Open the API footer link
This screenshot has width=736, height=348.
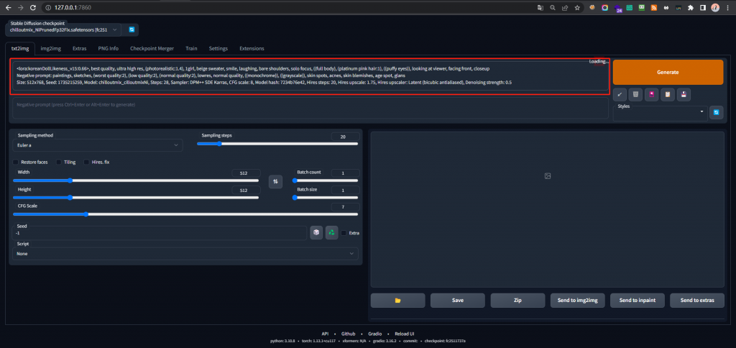click(x=326, y=334)
